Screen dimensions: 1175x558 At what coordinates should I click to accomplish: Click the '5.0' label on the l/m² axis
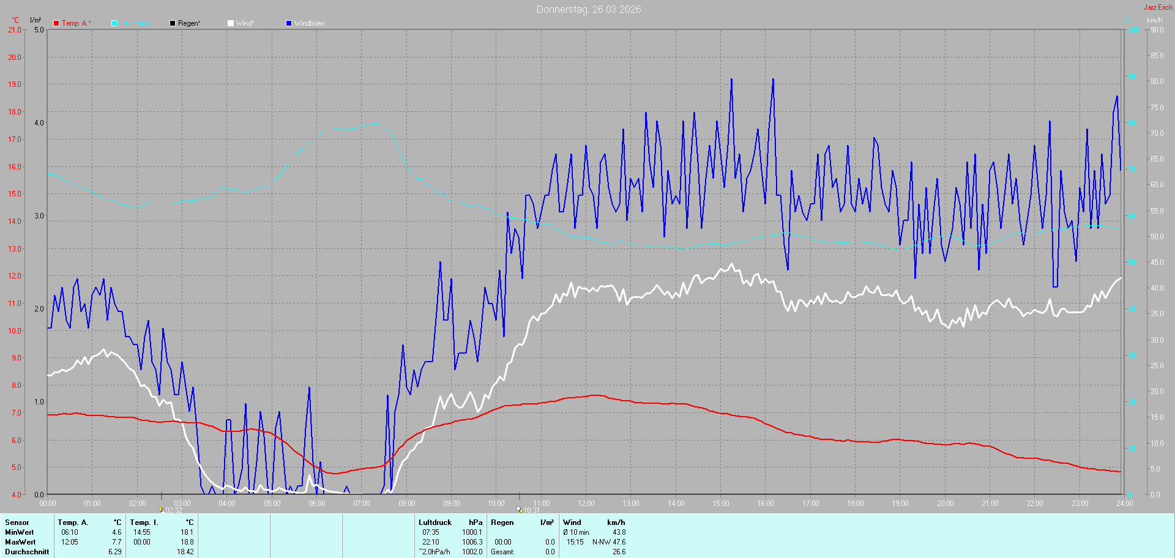pyautogui.click(x=39, y=30)
